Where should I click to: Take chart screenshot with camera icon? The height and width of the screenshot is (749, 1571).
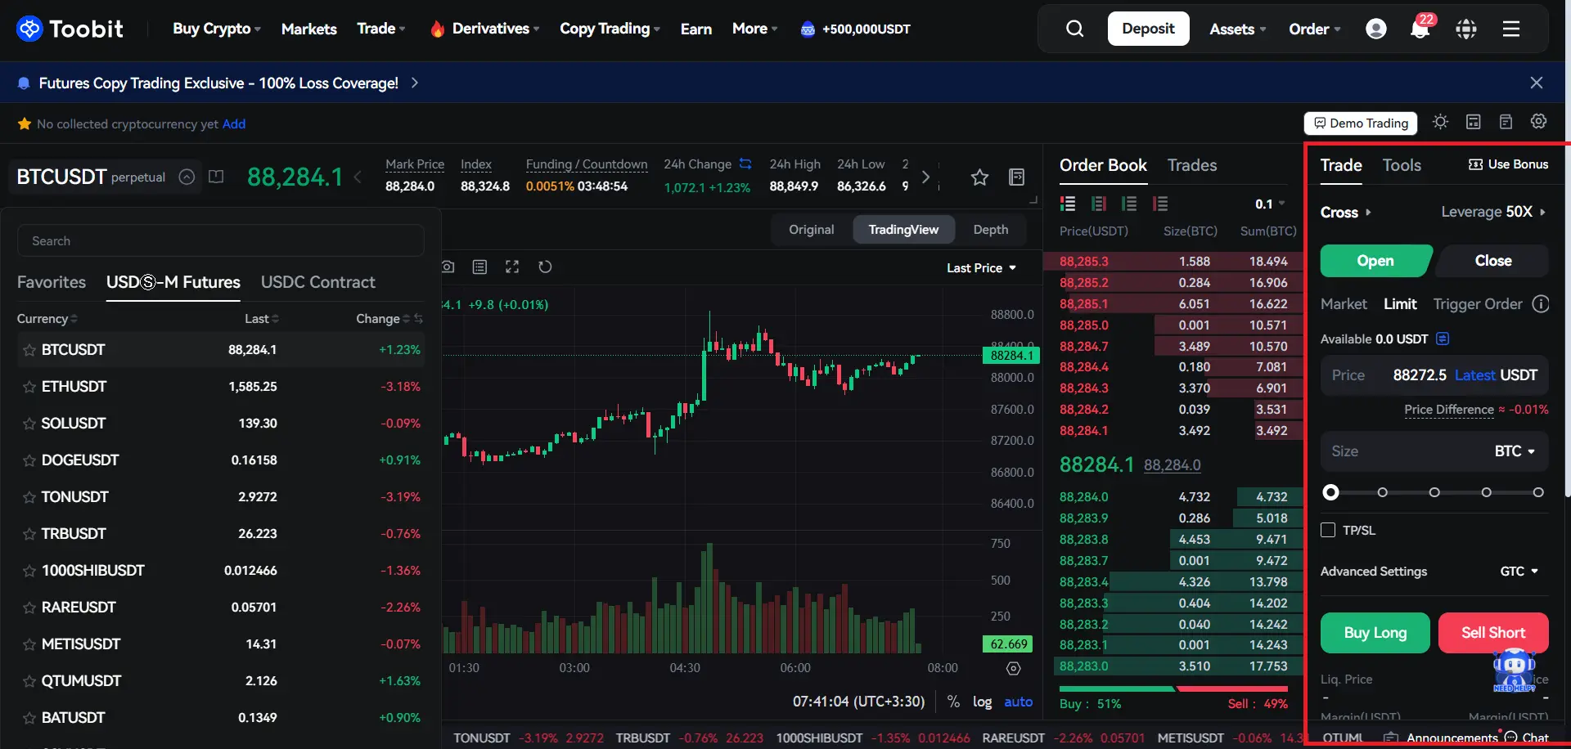[x=448, y=267]
